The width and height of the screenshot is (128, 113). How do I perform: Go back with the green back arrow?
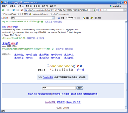tap(3, 10)
